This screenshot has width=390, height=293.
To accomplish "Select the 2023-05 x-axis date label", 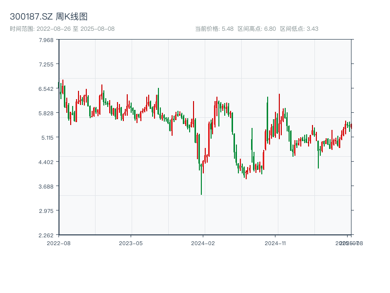I will pyautogui.click(x=131, y=243).
